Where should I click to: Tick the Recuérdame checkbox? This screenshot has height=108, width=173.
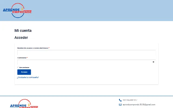tap(18, 67)
